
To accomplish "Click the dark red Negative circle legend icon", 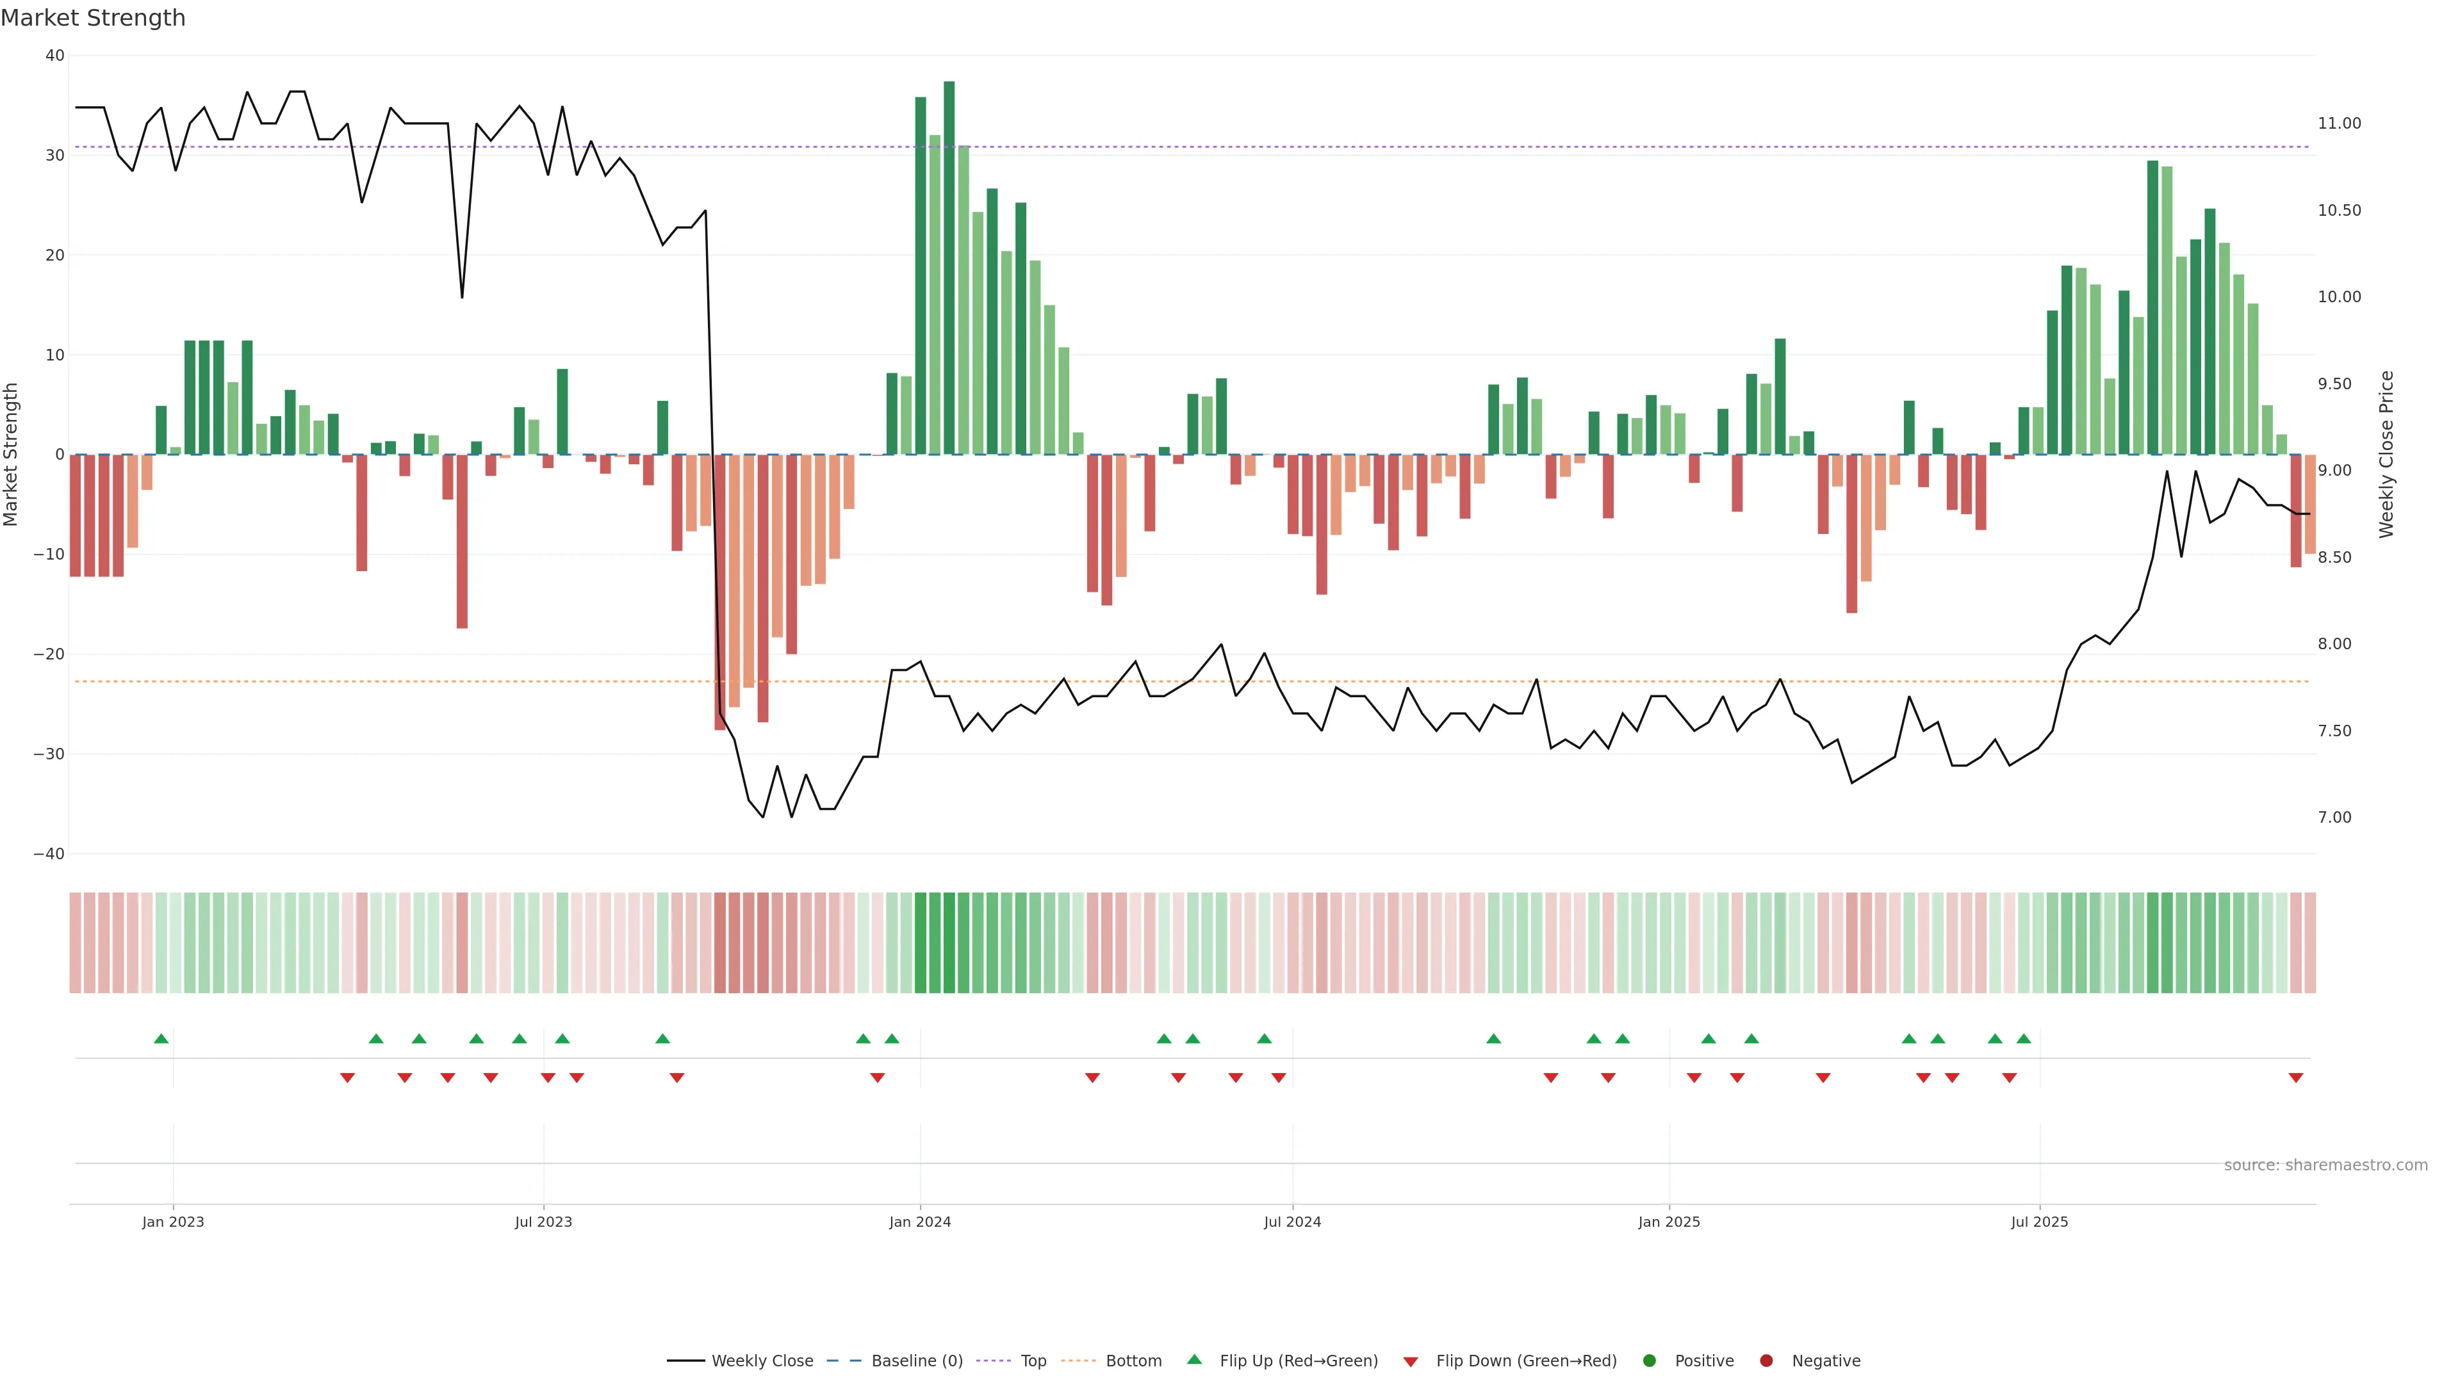I will click(1766, 1361).
